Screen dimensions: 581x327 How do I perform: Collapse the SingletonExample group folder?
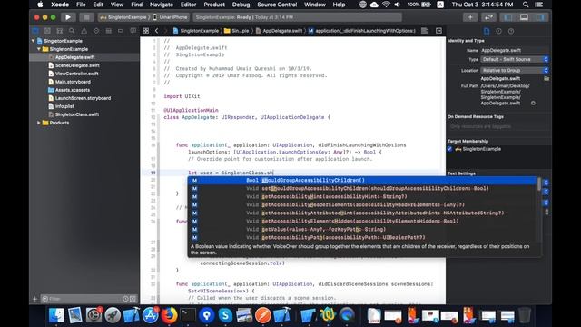coord(39,49)
